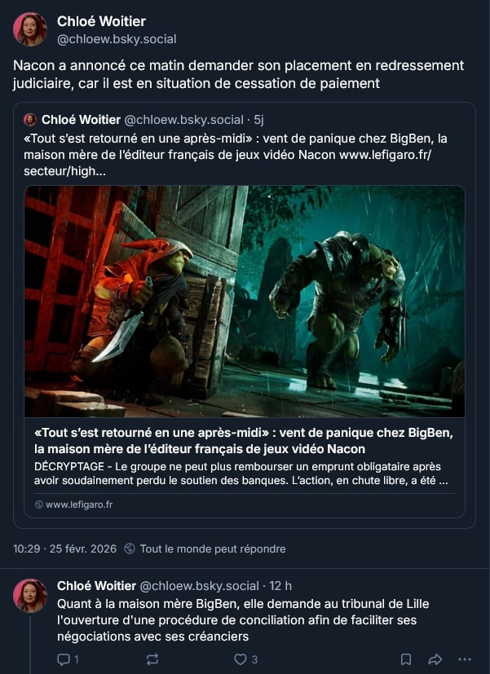Open the small avatar in the quoted post
Image resolution: width=490 pixels, height=674 pixels.
[30, 120]
